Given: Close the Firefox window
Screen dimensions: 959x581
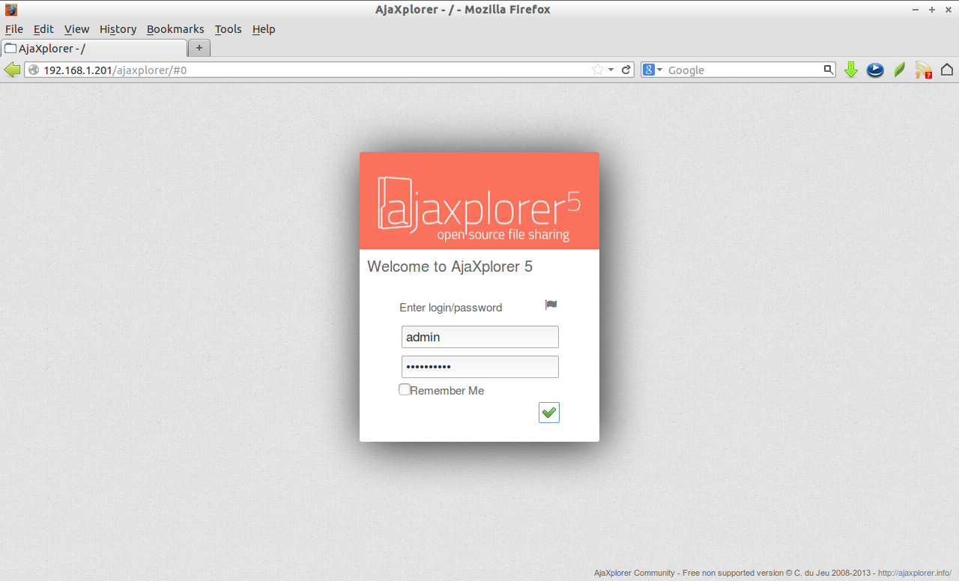Looking at the screenshot, I should click(949, 10).
